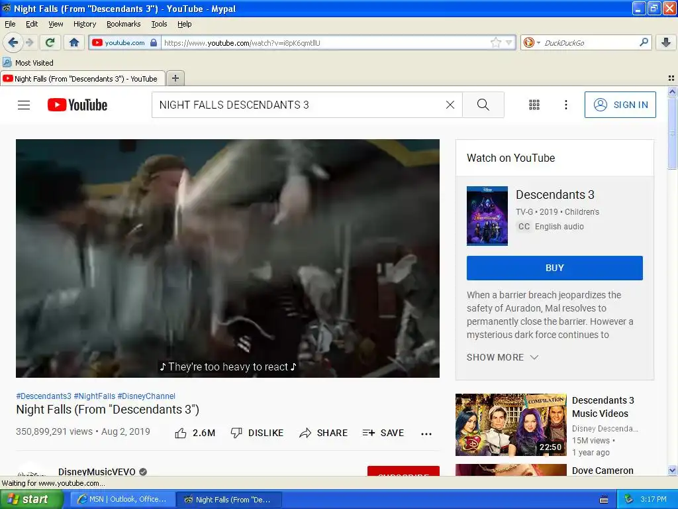Click the tab groups grid icon
The image size is (678, 509).
[x=671, y=78]
